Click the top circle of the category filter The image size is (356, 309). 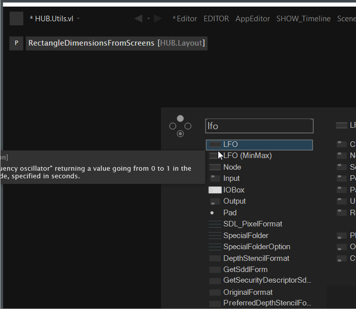180,119
